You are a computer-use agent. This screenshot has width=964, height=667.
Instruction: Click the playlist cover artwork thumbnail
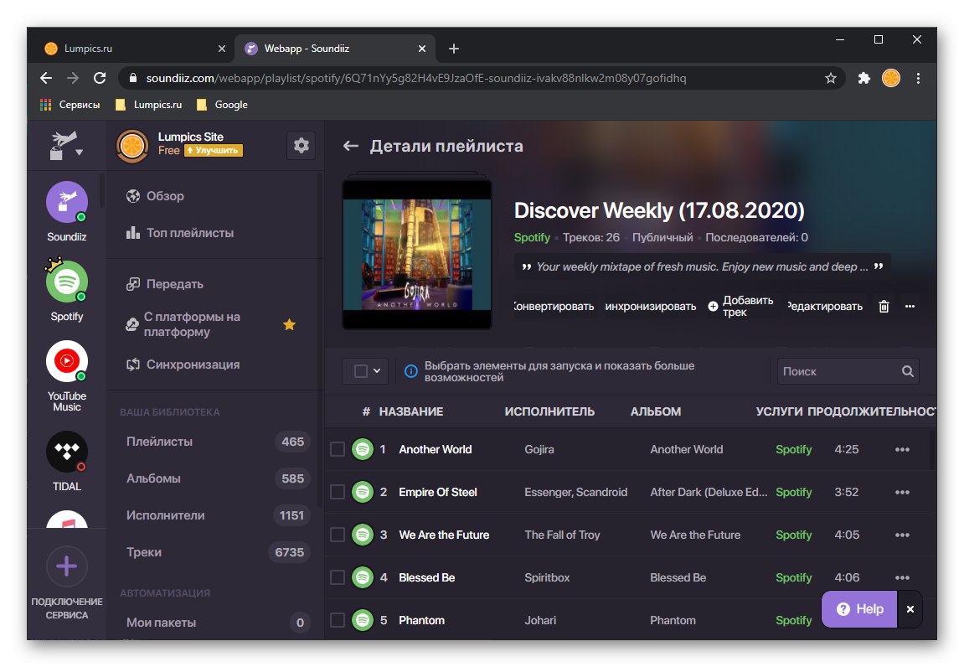[x=417, y=254]
